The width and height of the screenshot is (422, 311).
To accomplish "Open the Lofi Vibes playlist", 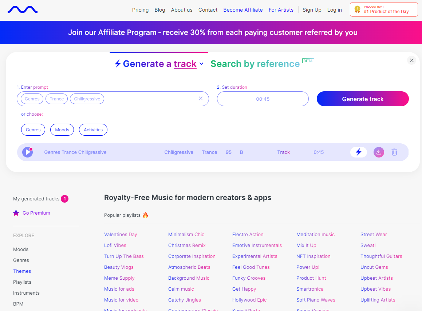I will [115, 246].
